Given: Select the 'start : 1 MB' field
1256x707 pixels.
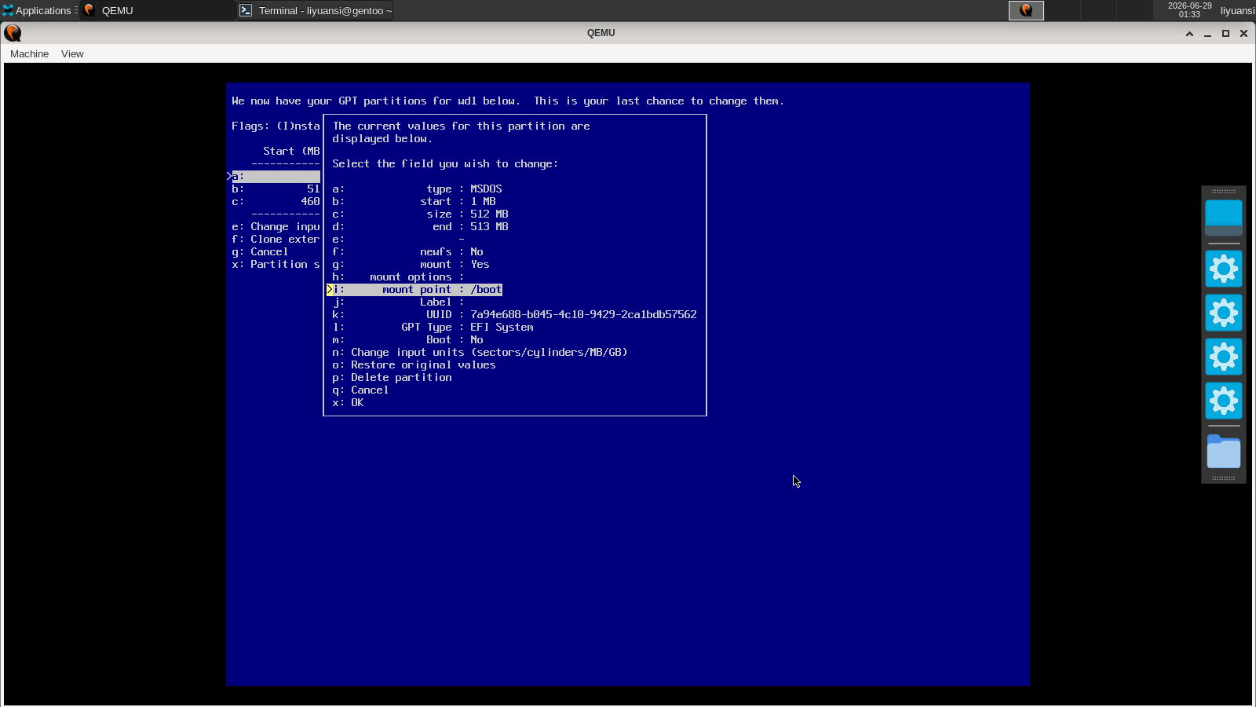Looking at the screenshot, I should (x=414, y=202).
